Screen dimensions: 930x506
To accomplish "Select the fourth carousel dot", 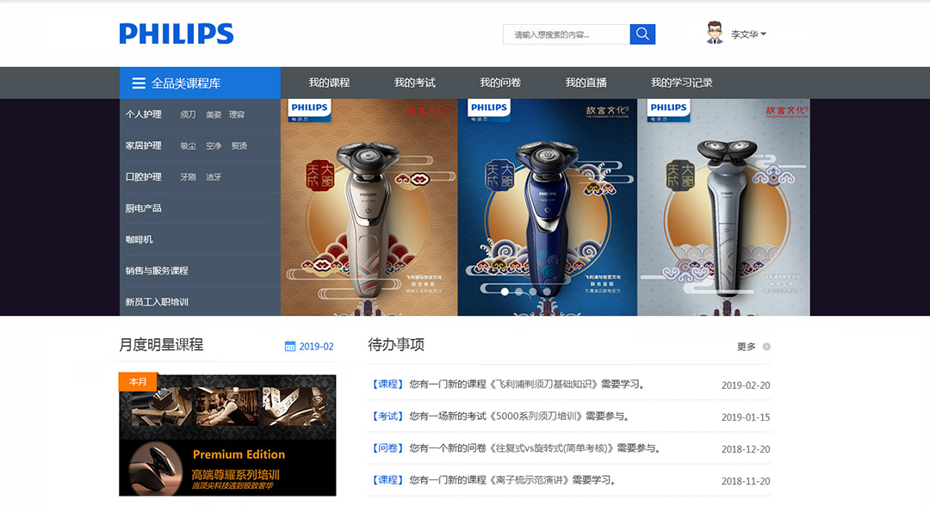I will click(x=548, y=292).
